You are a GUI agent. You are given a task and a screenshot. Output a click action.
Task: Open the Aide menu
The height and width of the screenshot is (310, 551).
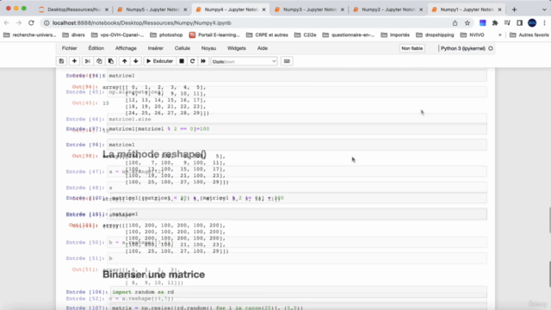click(262, 48)
